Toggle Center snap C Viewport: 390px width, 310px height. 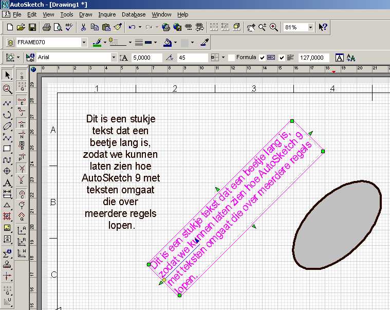[x=22, y=194]
